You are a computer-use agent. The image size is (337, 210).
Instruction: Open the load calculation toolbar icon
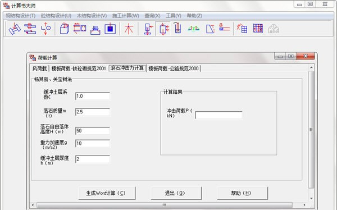coord(164,29)
